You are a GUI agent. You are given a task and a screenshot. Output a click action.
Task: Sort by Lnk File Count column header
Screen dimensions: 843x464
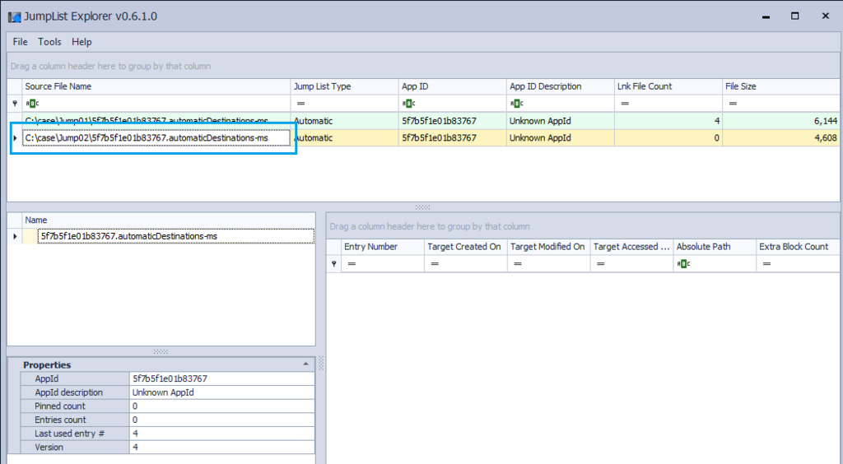(668, 86)
